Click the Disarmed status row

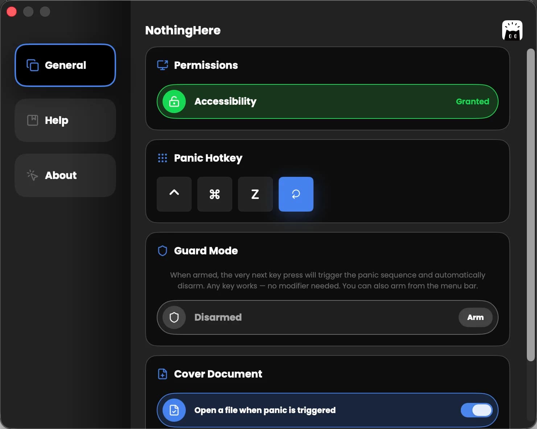(x=327, y=317)
